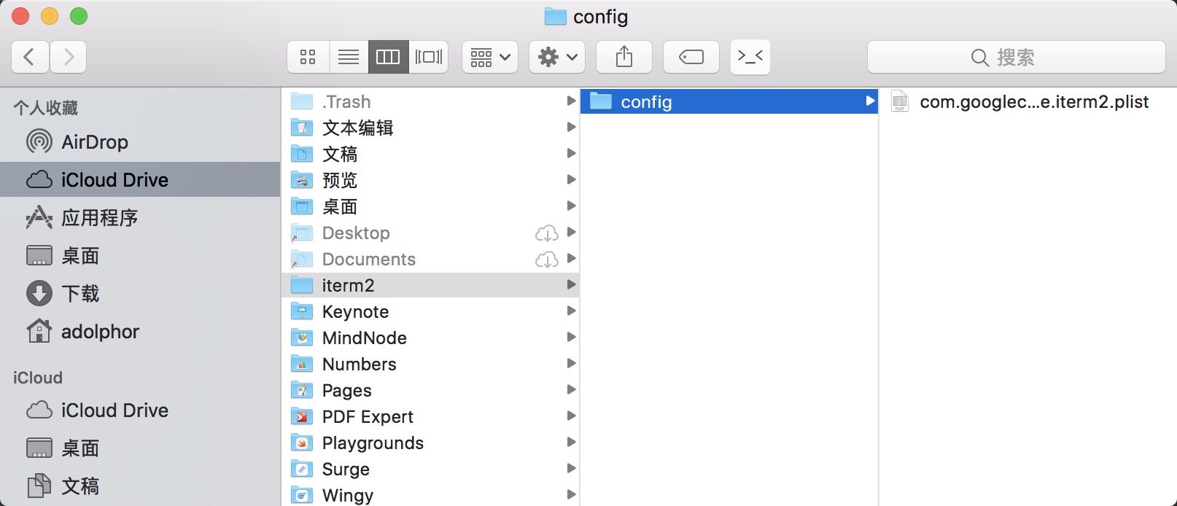Switch to list view
Screen dimensions: 1177x506
click(x=349, y=57)
